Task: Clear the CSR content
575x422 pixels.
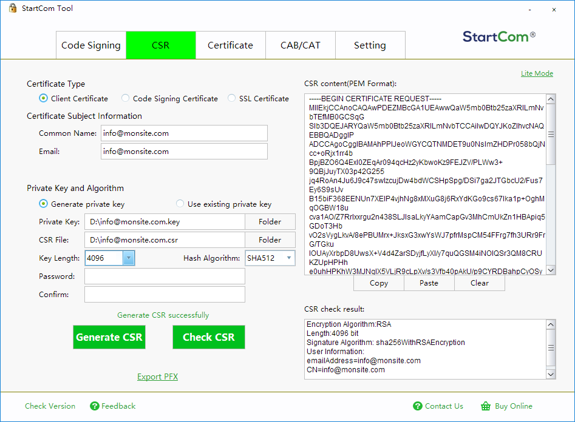Action: click(x=479, y=283)
